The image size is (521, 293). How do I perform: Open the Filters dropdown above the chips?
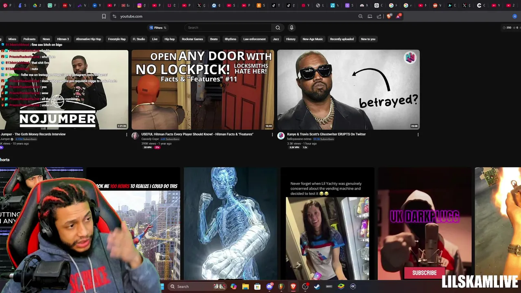(158, 28)
